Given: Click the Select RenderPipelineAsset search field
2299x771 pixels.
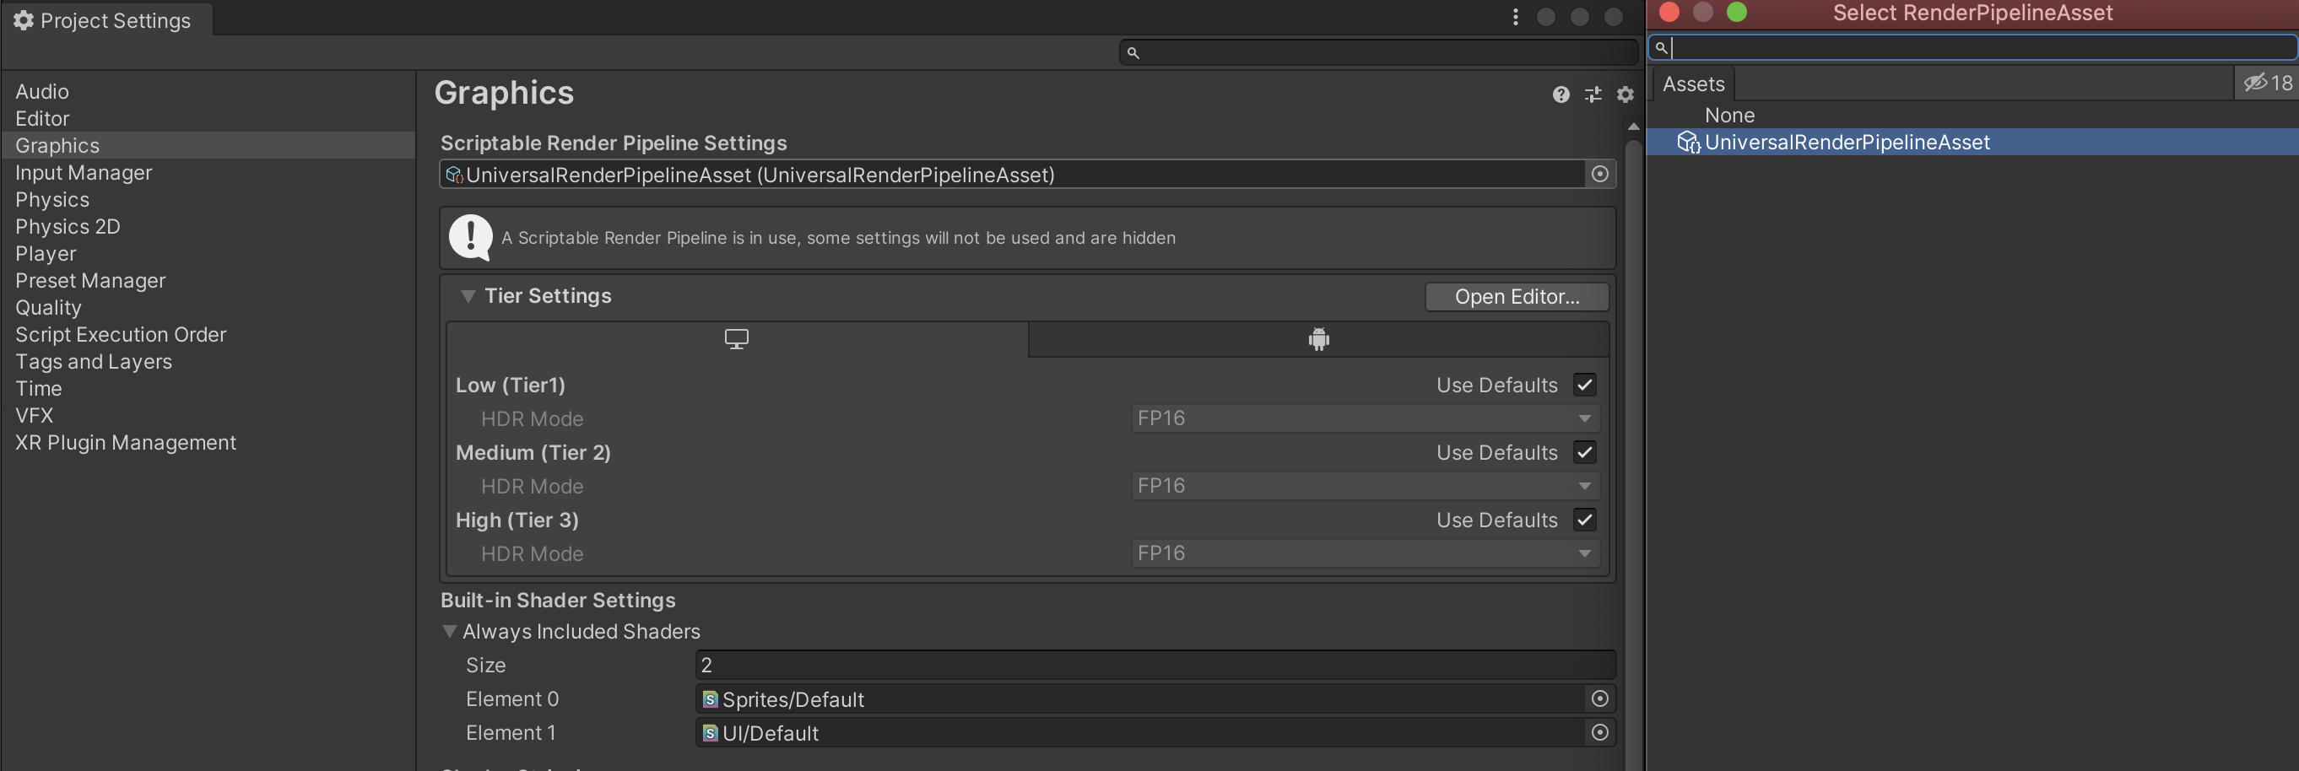Looking at the screenshot, I should (x=1972, y=47).
